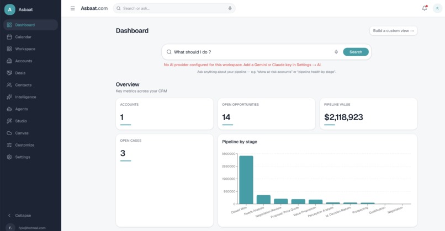Click the user avatar at top right

click(437, 8)
